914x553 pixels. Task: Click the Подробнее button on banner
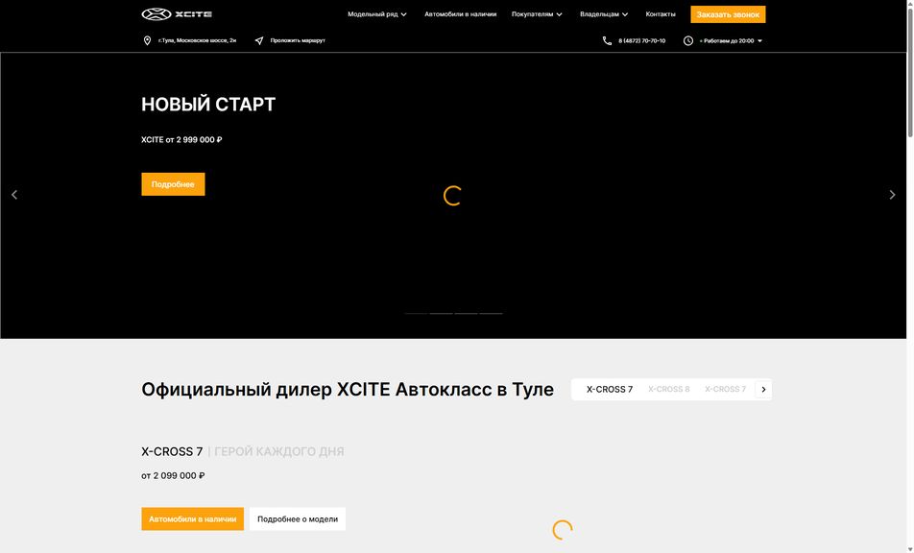(173, 184)
